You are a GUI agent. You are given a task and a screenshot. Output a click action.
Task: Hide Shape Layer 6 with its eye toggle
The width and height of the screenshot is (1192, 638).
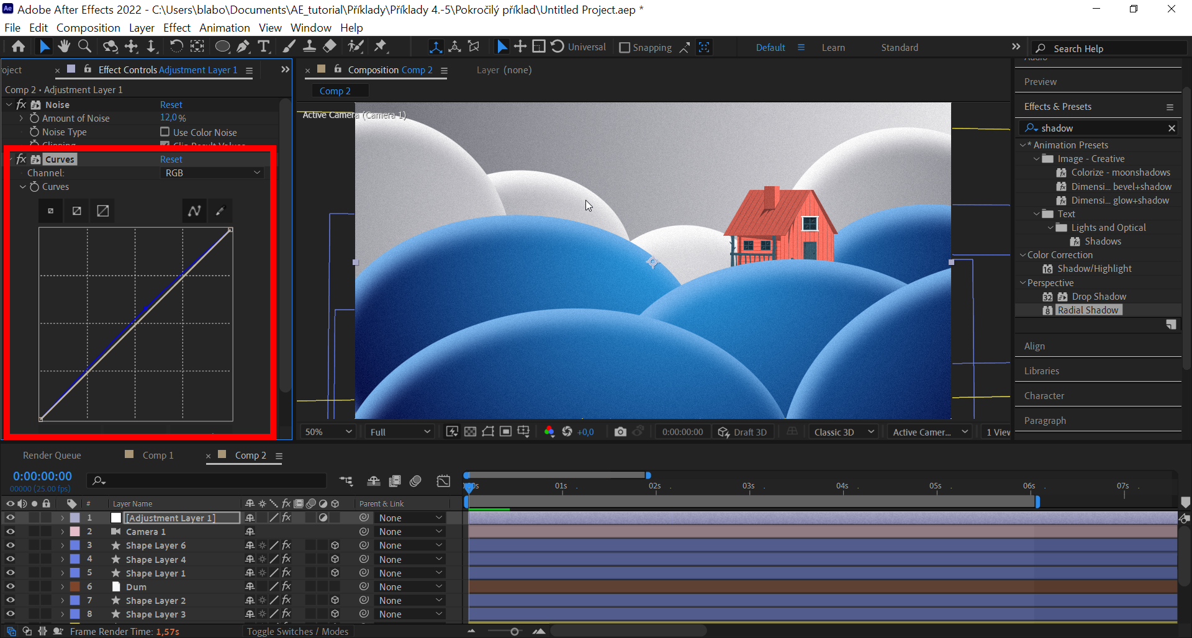tap(10, 545)
